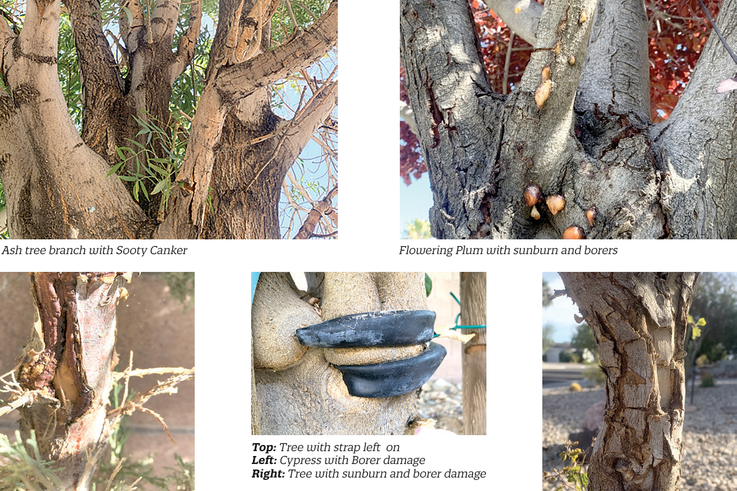Image resolution: width=737 pixels, height=491 pixels.
Task: Open the tree with black strap photo
Action: [x=368, y=354]
